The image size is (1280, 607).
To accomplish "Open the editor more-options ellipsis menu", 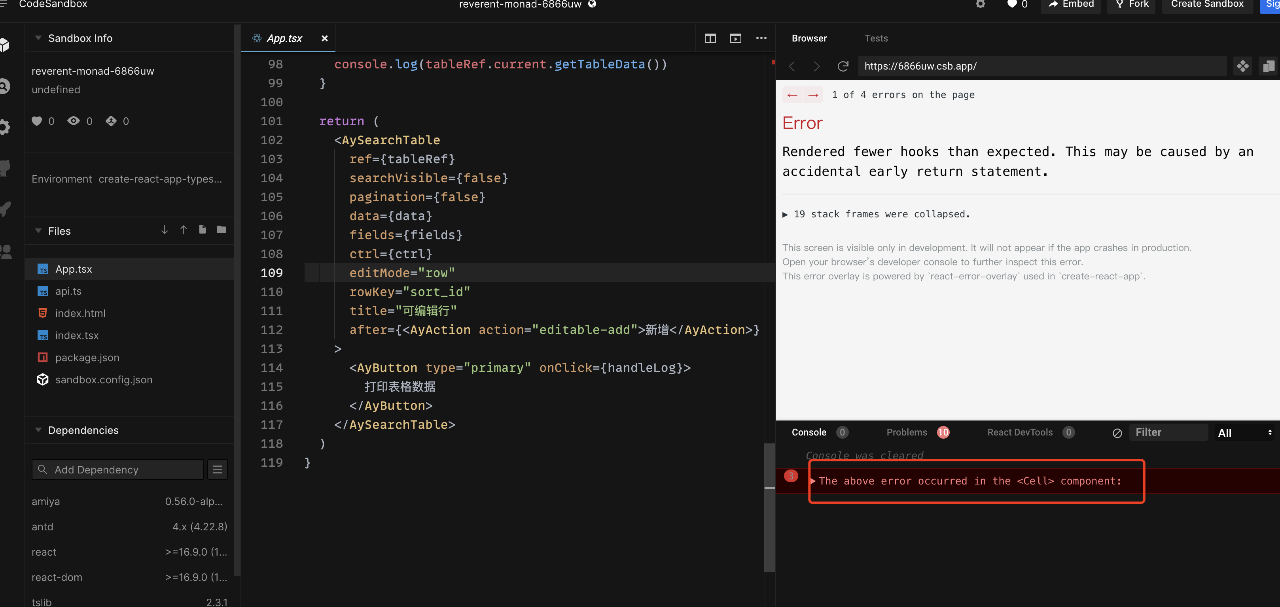I will (x=761, y=38).
